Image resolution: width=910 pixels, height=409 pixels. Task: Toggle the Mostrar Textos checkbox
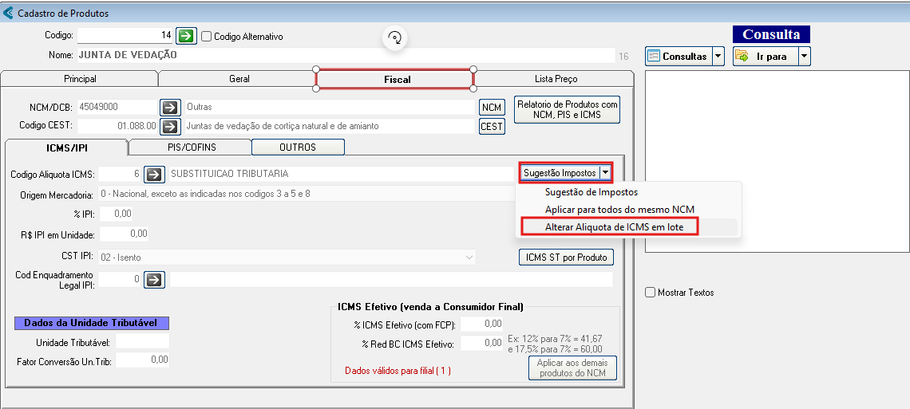[x=651, y=293]
